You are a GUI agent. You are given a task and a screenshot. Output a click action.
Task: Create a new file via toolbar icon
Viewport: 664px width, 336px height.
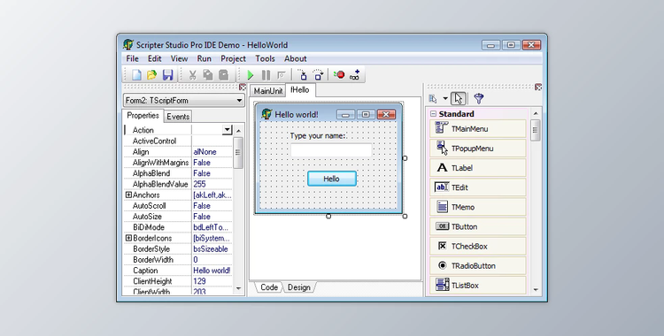(136, 75)
